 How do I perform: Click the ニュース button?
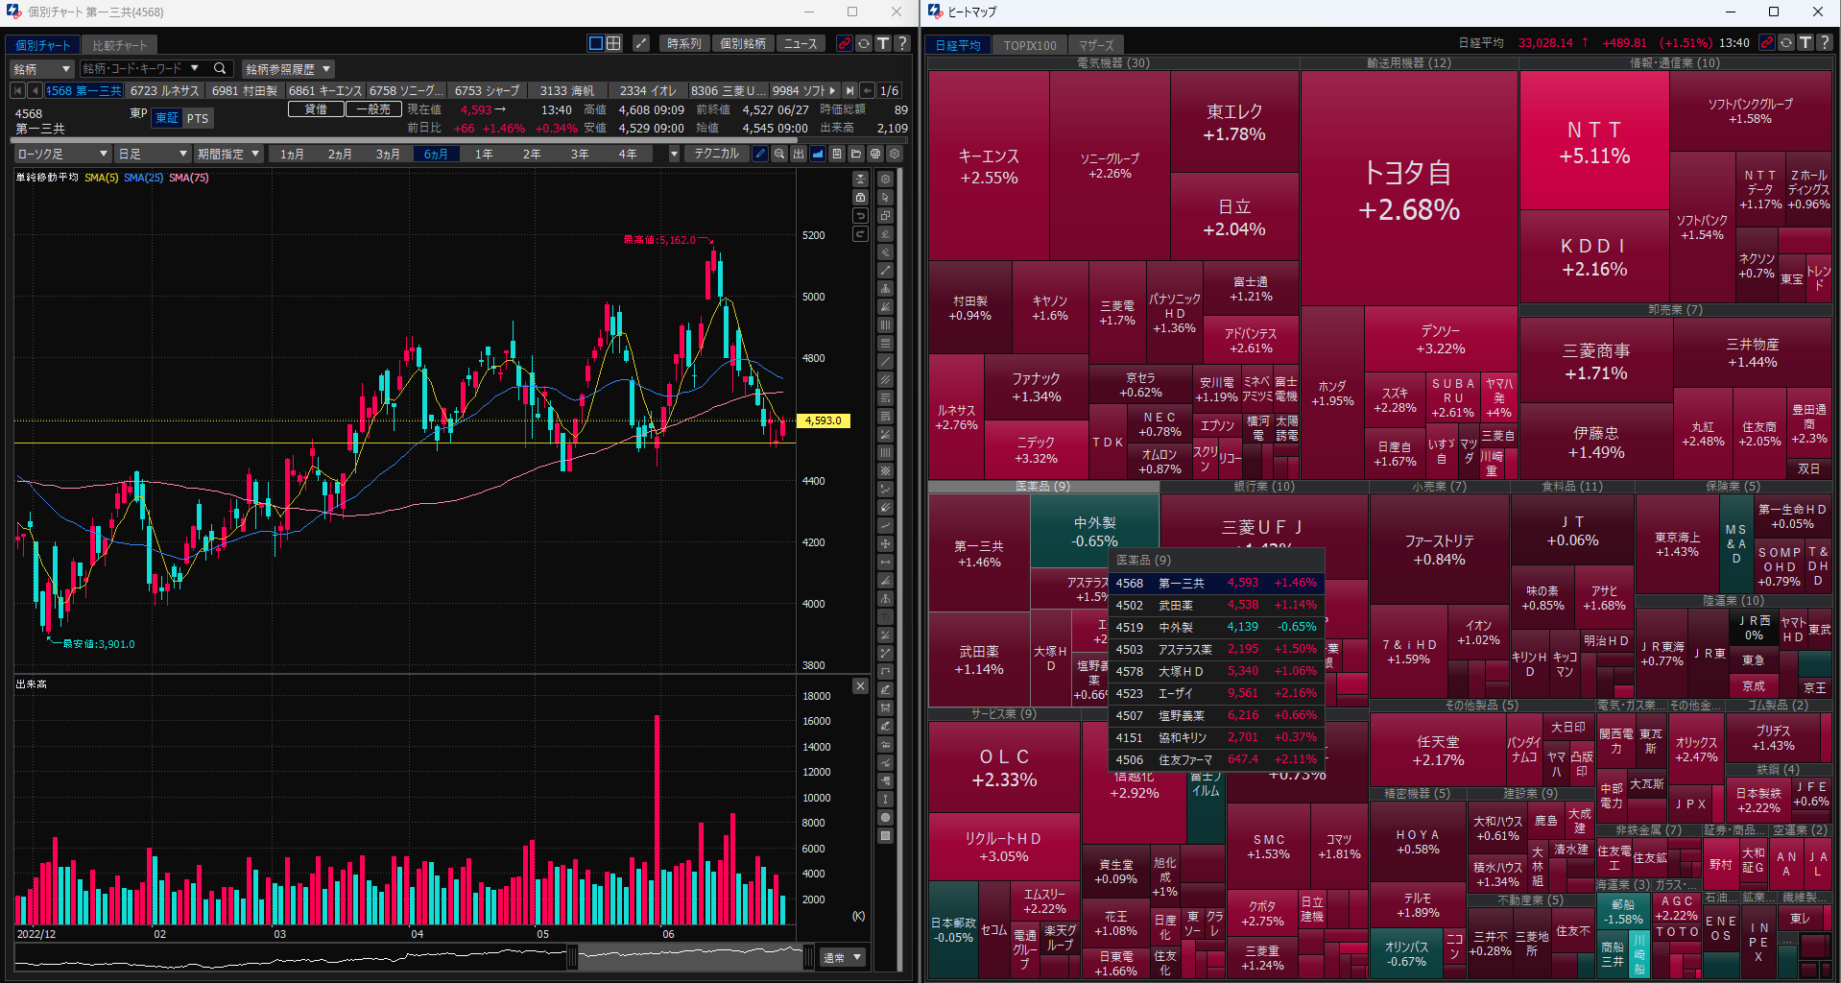(x=800, y=43)
